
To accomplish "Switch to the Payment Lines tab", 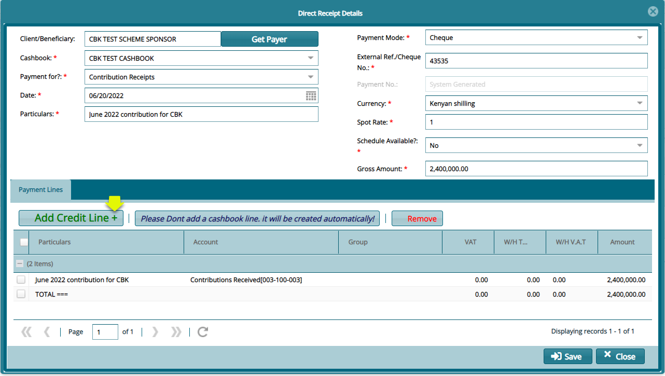I will (x=40, y=190).
